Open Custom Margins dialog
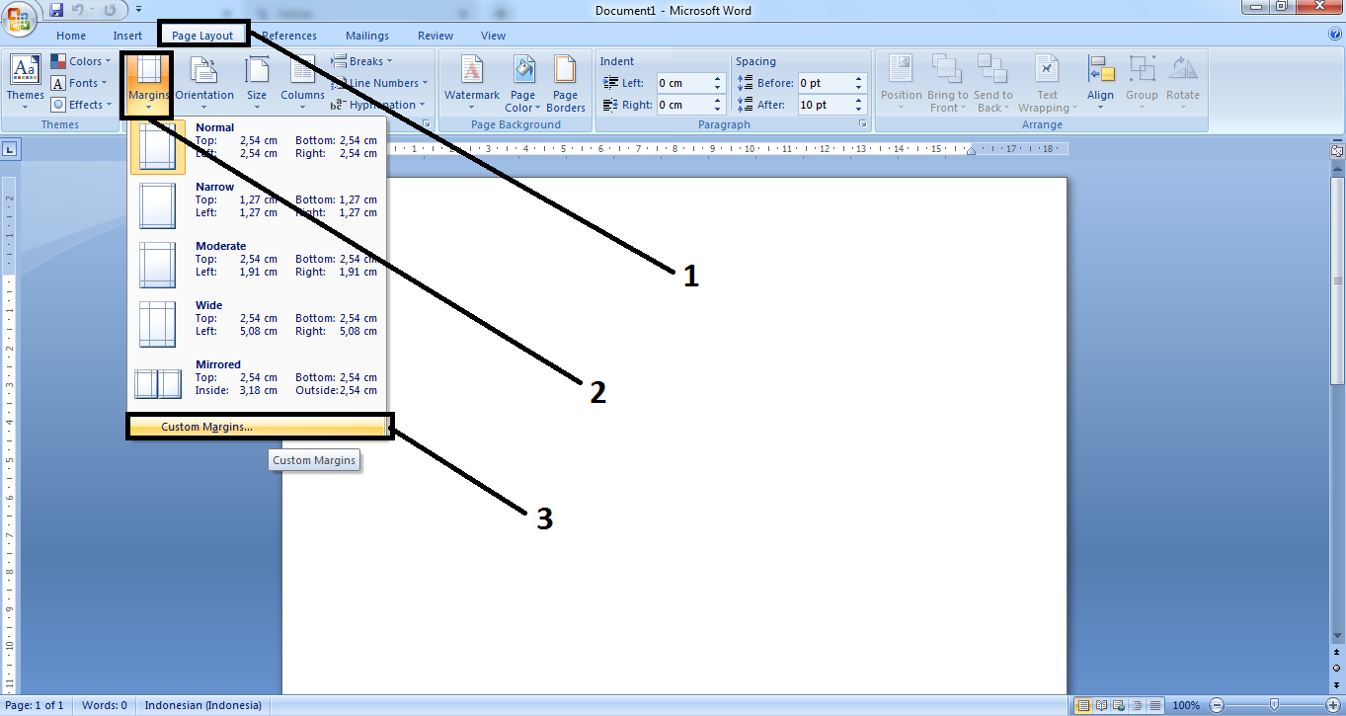The image size is (1346, 716). pos(258,427)
